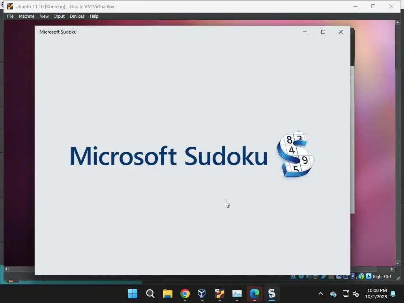Viewport: 404px width, 303px height.
Task: Open the Machine menu
Action: point(26,16)
